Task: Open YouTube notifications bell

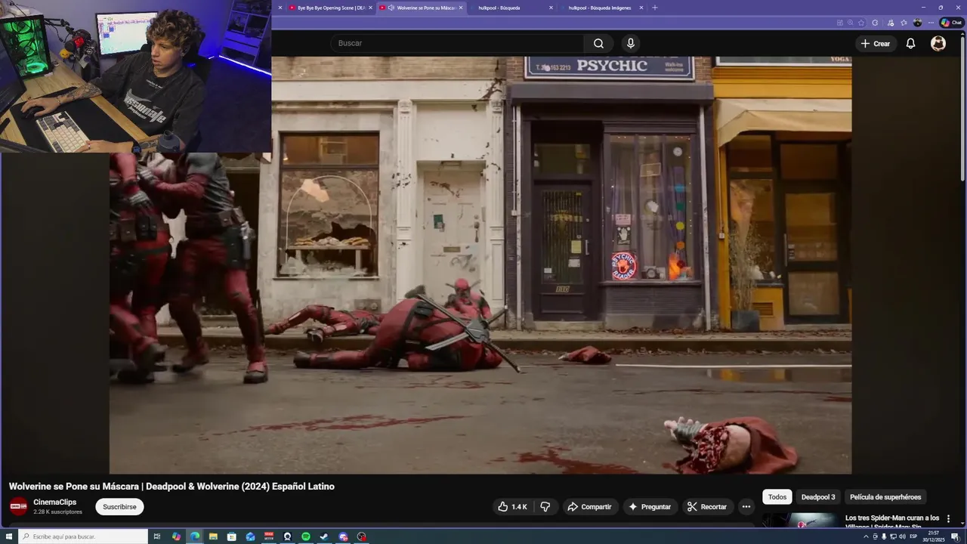Action: pos(910,43)
